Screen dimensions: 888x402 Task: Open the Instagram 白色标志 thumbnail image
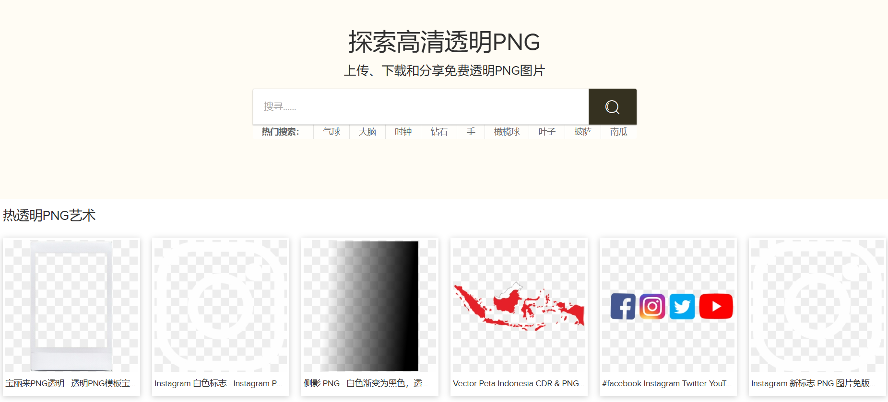pos(221,306)
